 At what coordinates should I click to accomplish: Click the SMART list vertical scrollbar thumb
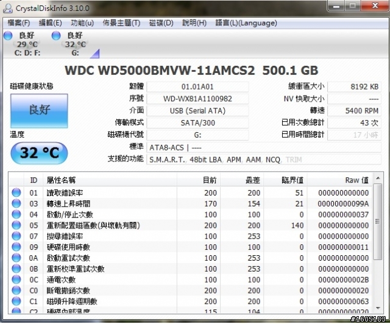(378, 222)
